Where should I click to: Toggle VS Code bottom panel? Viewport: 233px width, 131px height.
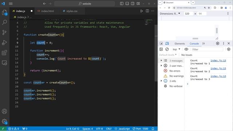(127, 4)
